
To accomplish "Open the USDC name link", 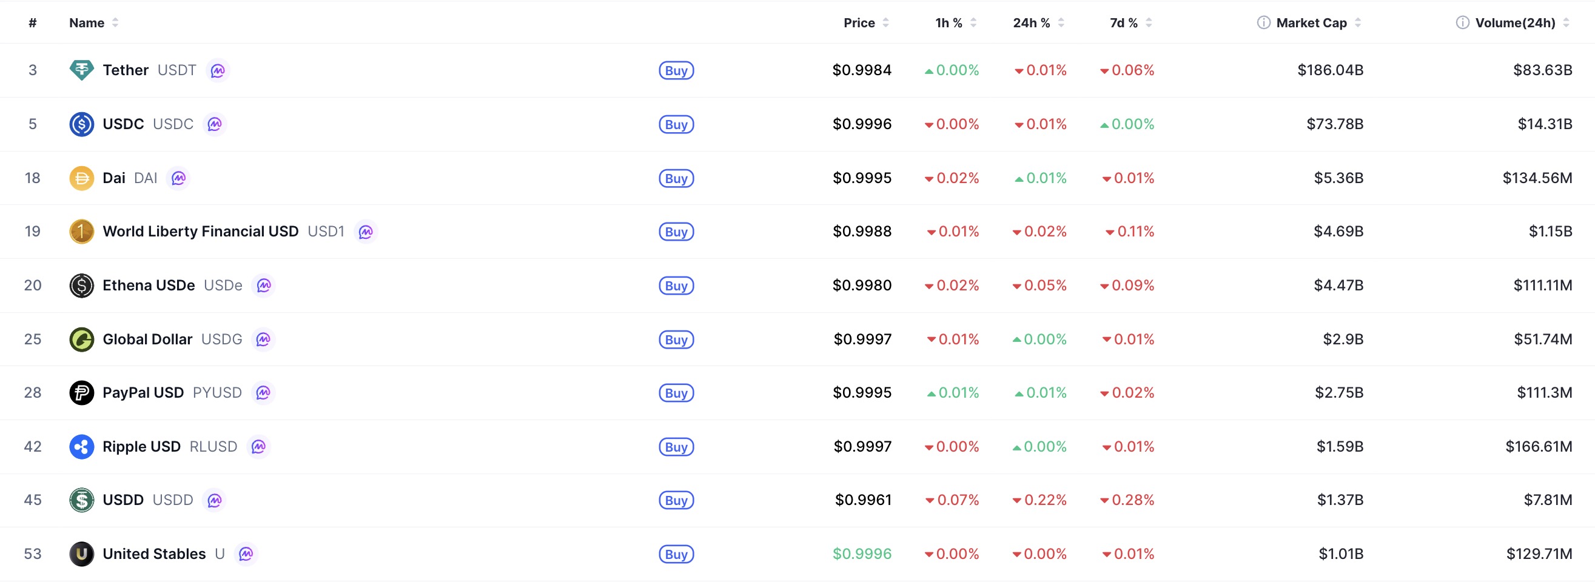I will (123, 124).
